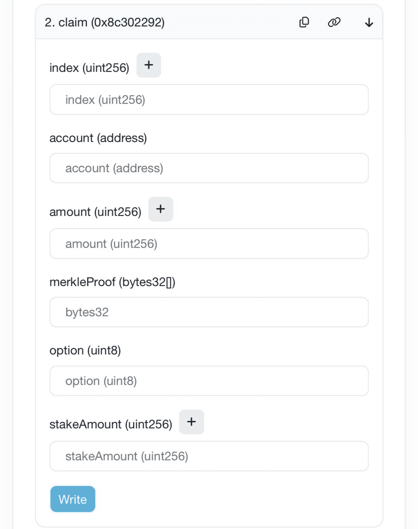Screen dimensions: 418x529
Task: Collapse the claim section with down arrow
Action: pos(369,23)
